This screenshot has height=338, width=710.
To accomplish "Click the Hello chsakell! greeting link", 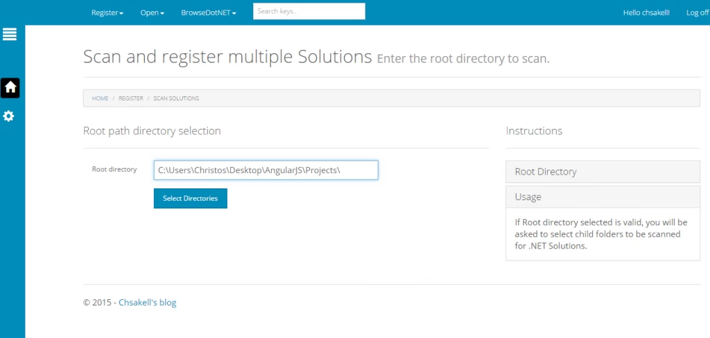I will tap(646, 12).
